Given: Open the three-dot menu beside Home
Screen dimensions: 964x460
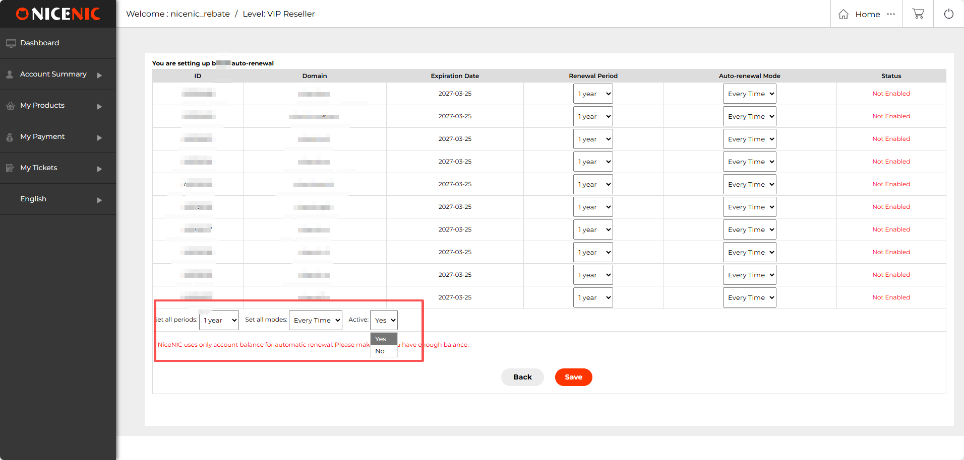Looking at the screenshot, I should [x=891, y=14].
